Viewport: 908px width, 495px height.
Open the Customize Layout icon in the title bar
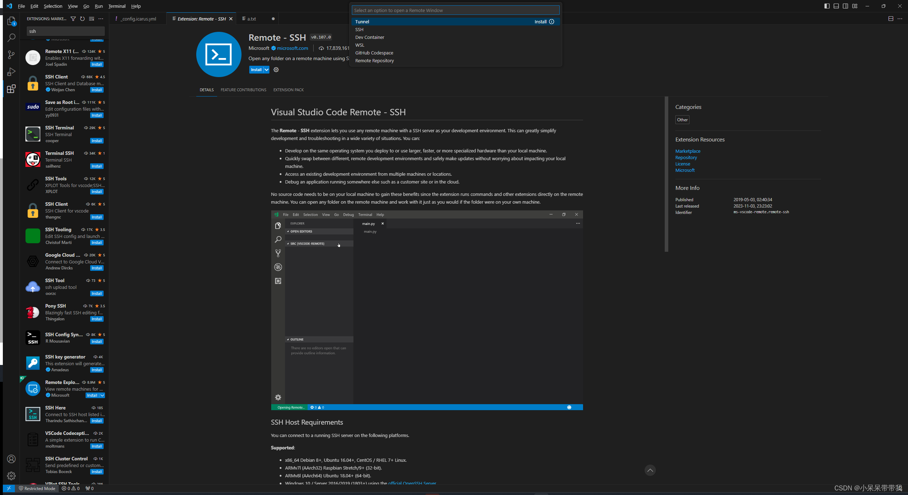855,6
